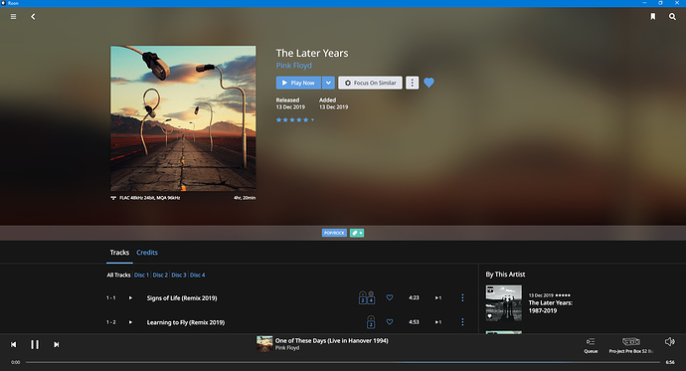Click now playing title One of These Days

[x=332, y=341]
